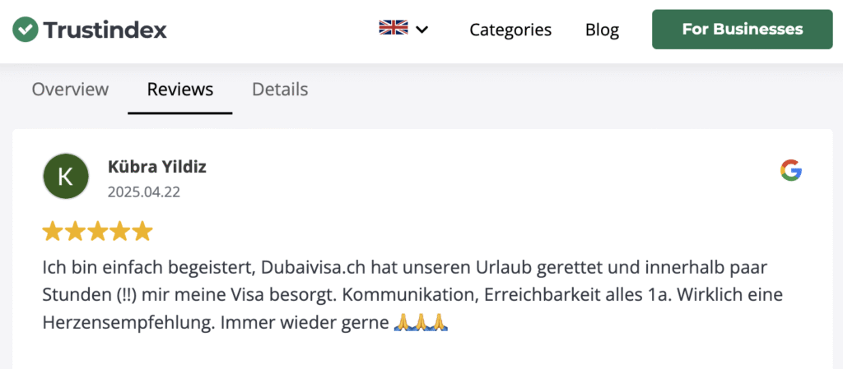Open the Categories menu item
Viewport: 843px width, 369px height.
510,30
